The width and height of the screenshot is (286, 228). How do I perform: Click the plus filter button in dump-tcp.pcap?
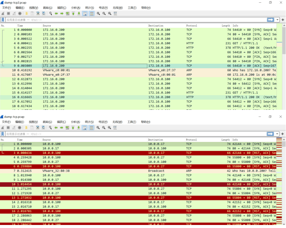tap(283, 134)
